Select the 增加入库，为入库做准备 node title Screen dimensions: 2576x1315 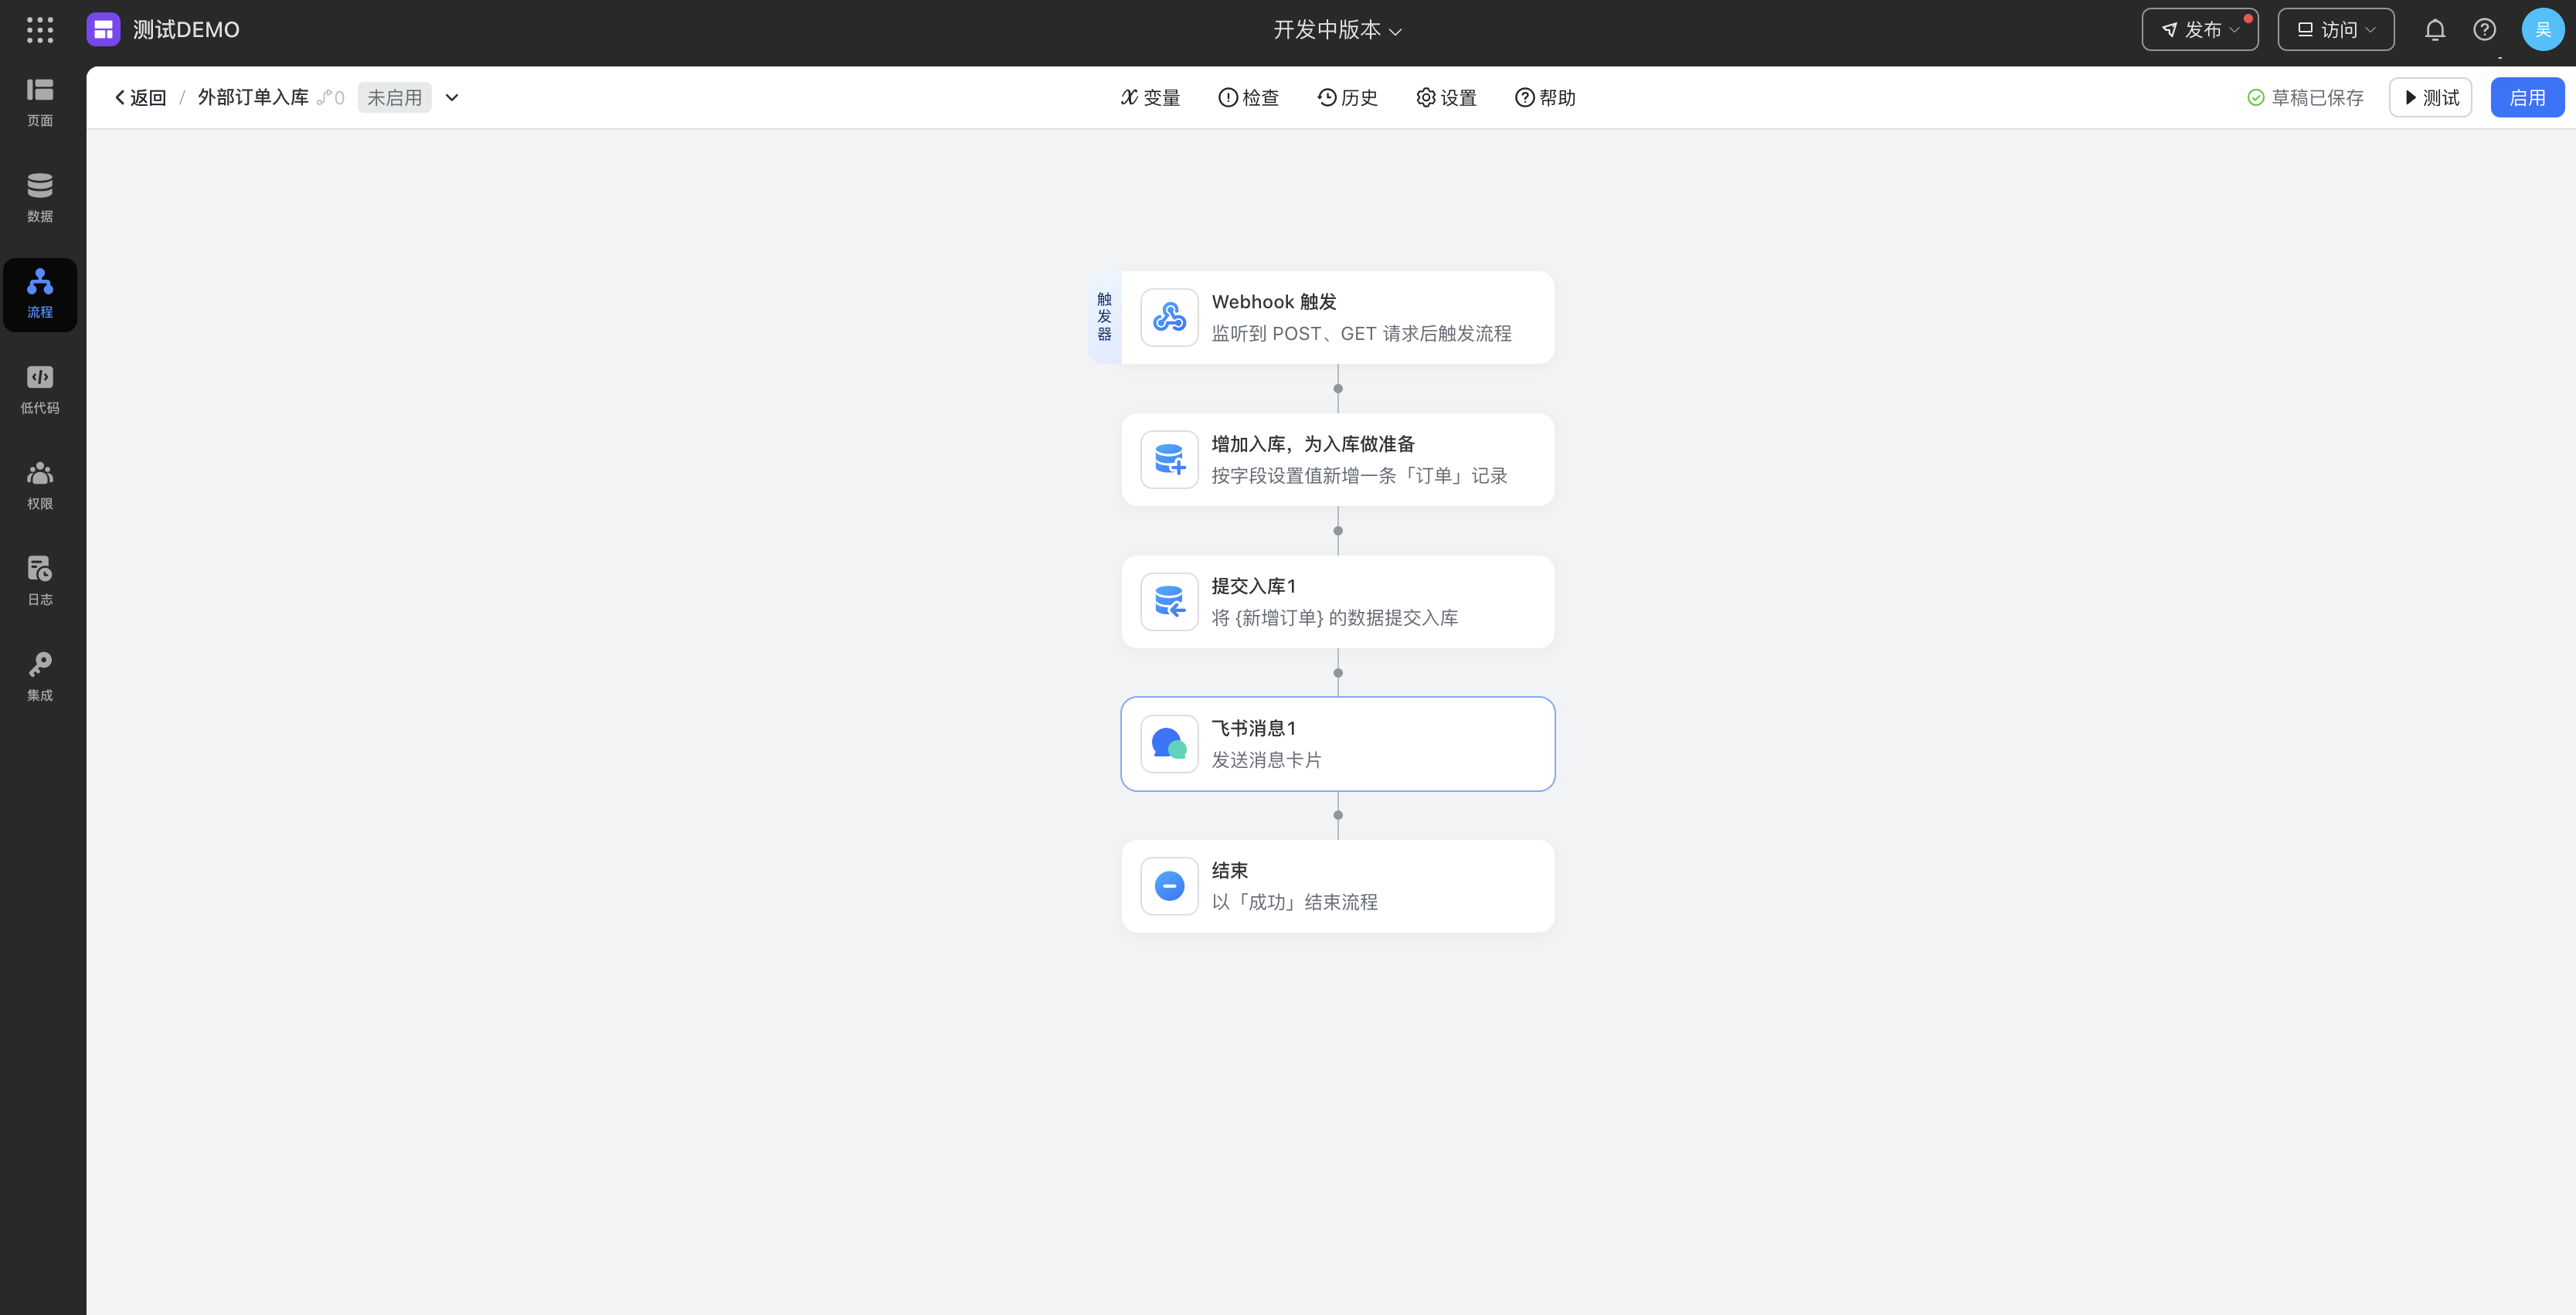click(x=1313, y=444)
